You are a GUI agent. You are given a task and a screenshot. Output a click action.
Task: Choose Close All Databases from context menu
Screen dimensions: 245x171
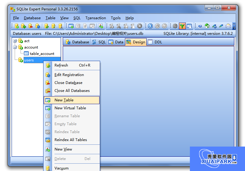(x=72, y=91)
